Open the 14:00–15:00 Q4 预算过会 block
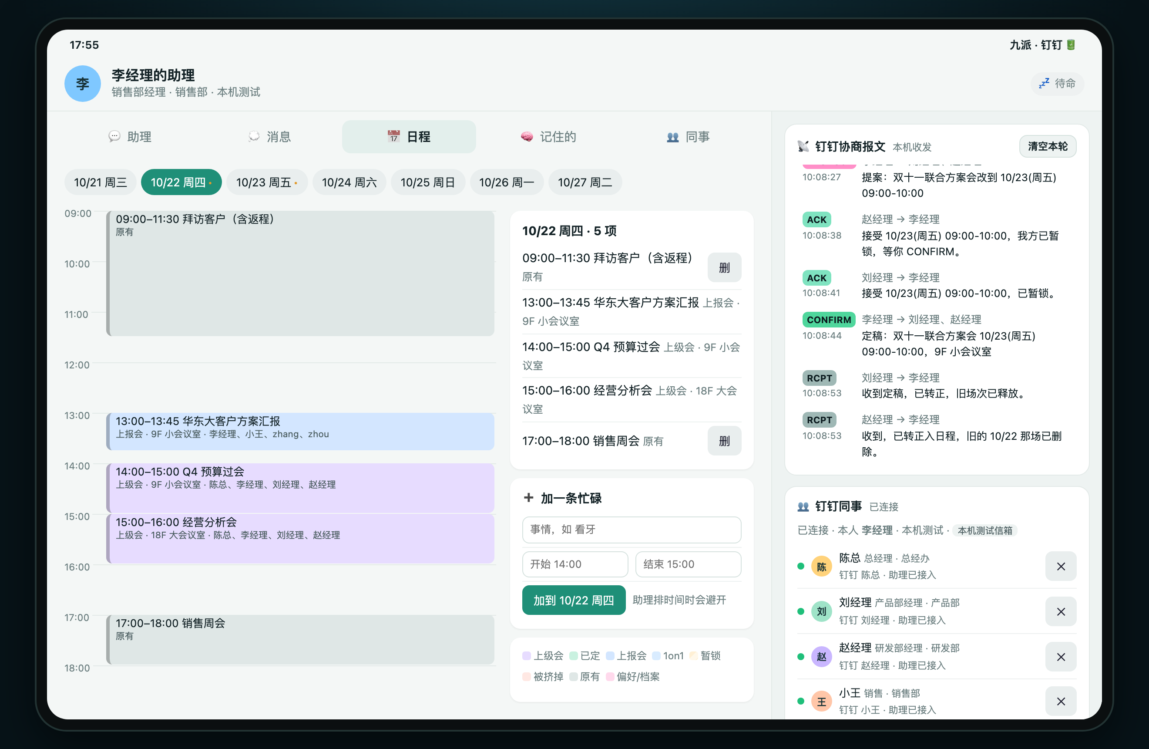Viewport: 1149px width, 749px height. (x=300, y=488)
